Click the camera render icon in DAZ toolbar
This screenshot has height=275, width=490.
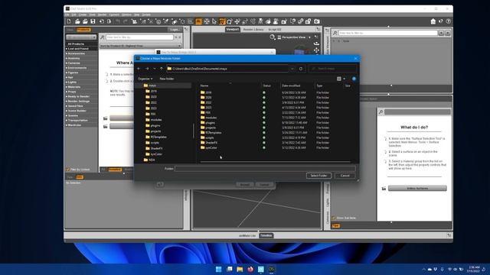coord(317,21)
